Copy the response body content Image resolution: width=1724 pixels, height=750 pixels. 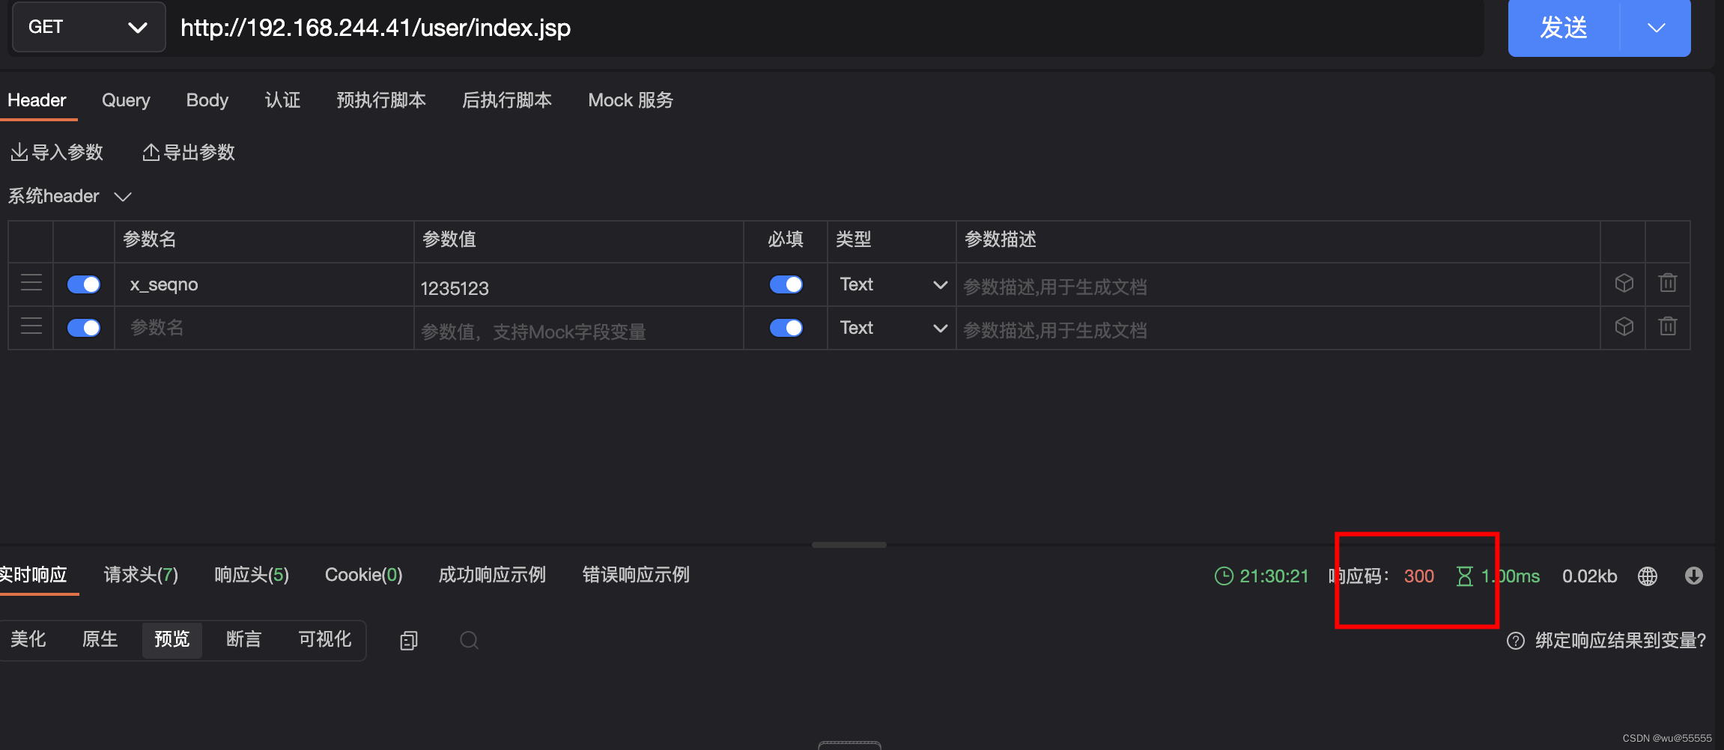408,640
